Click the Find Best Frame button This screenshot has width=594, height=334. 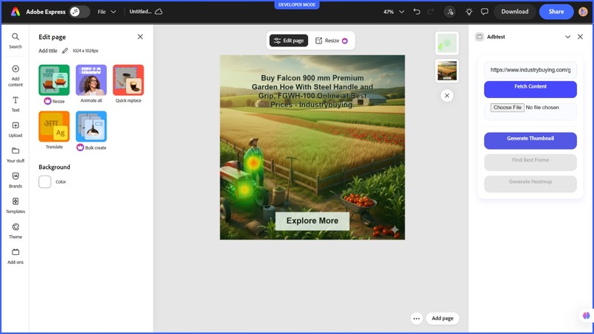(x=531, y=162)
